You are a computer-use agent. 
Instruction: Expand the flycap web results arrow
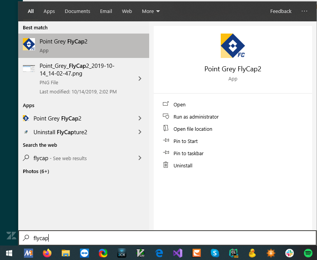point(140,158)
